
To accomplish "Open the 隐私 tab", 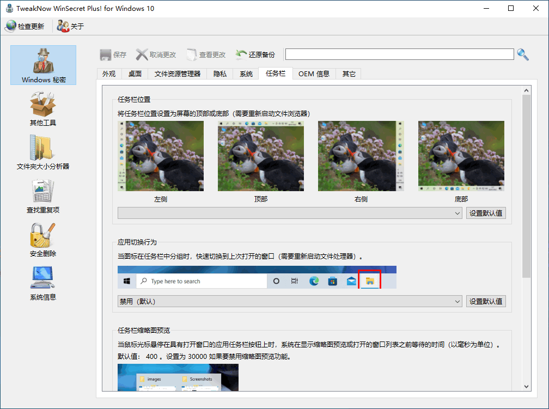I will [220, 74].
